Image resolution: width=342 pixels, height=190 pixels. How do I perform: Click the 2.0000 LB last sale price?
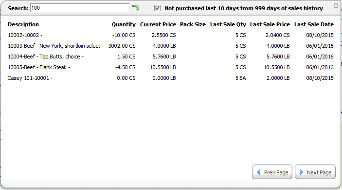[278, 78]
